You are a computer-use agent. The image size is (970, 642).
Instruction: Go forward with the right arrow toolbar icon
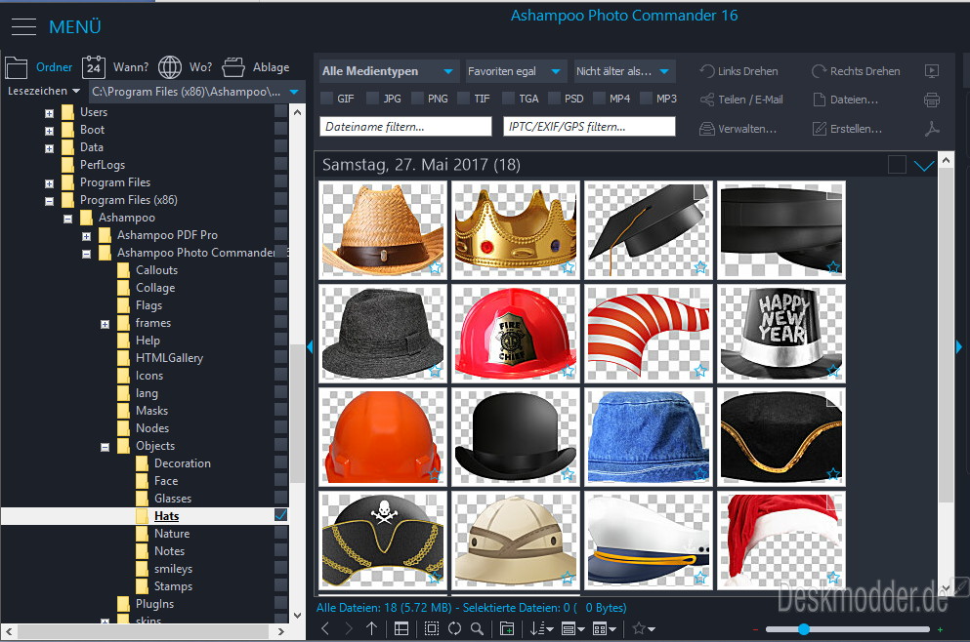[349, 628]
